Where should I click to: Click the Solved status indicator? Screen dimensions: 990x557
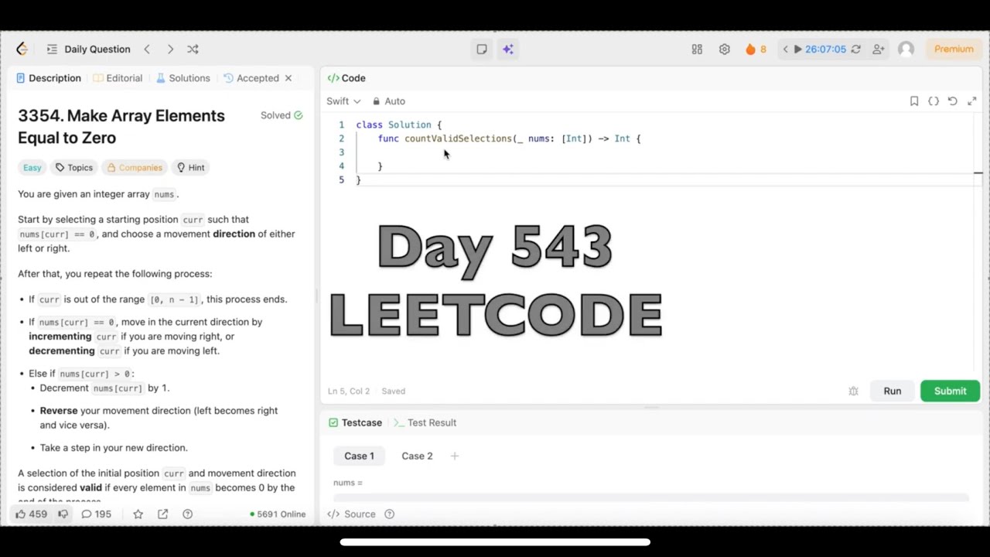point(282,115)
